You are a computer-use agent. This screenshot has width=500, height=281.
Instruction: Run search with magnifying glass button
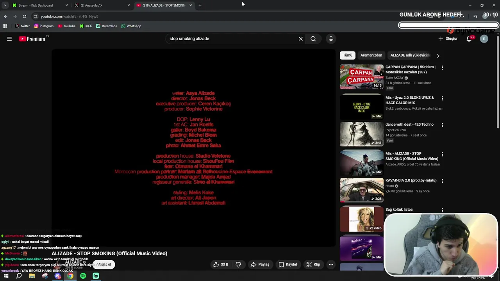tap(313, 39)
